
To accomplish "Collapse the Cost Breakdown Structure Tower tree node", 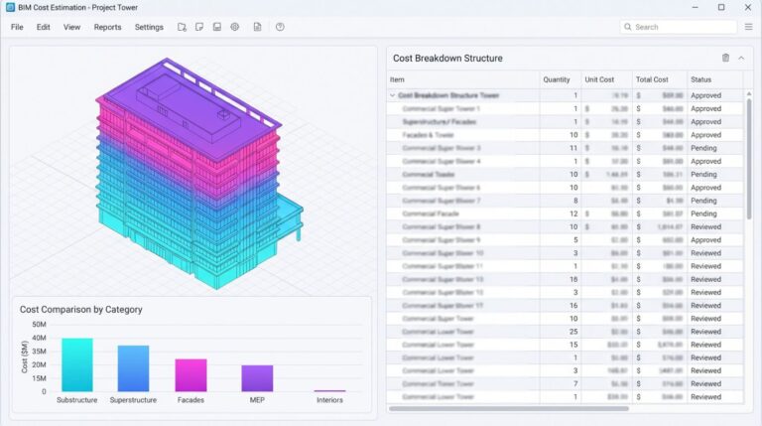I will point(392,95).
